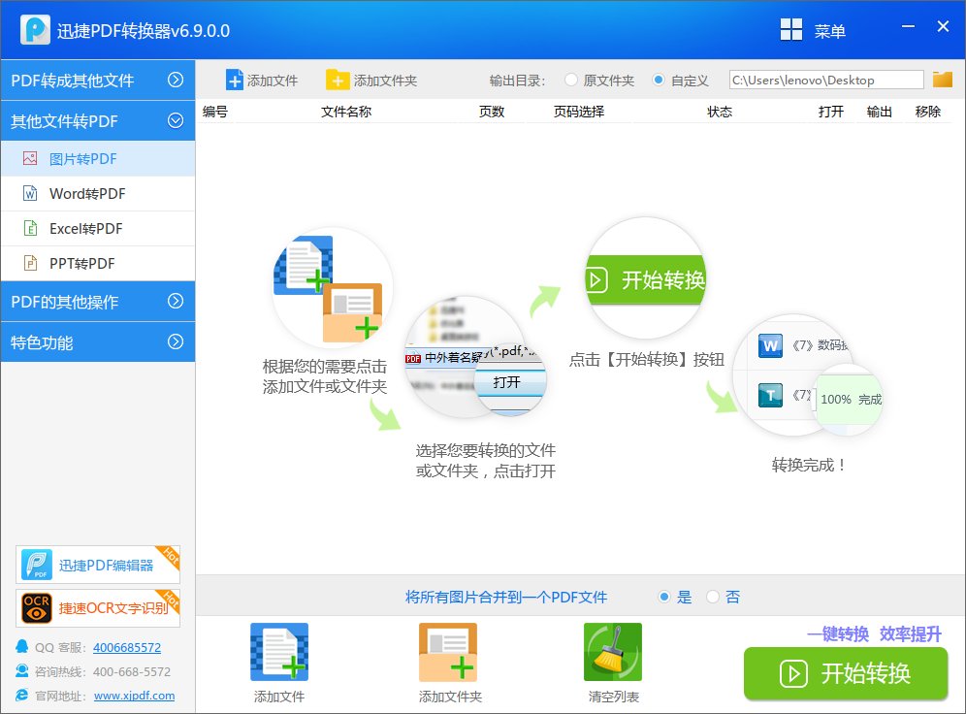Screen dimensions: 966x714
Task: Click the 添加文件 text in top toolbar
Action: click(x=273, y=81)
